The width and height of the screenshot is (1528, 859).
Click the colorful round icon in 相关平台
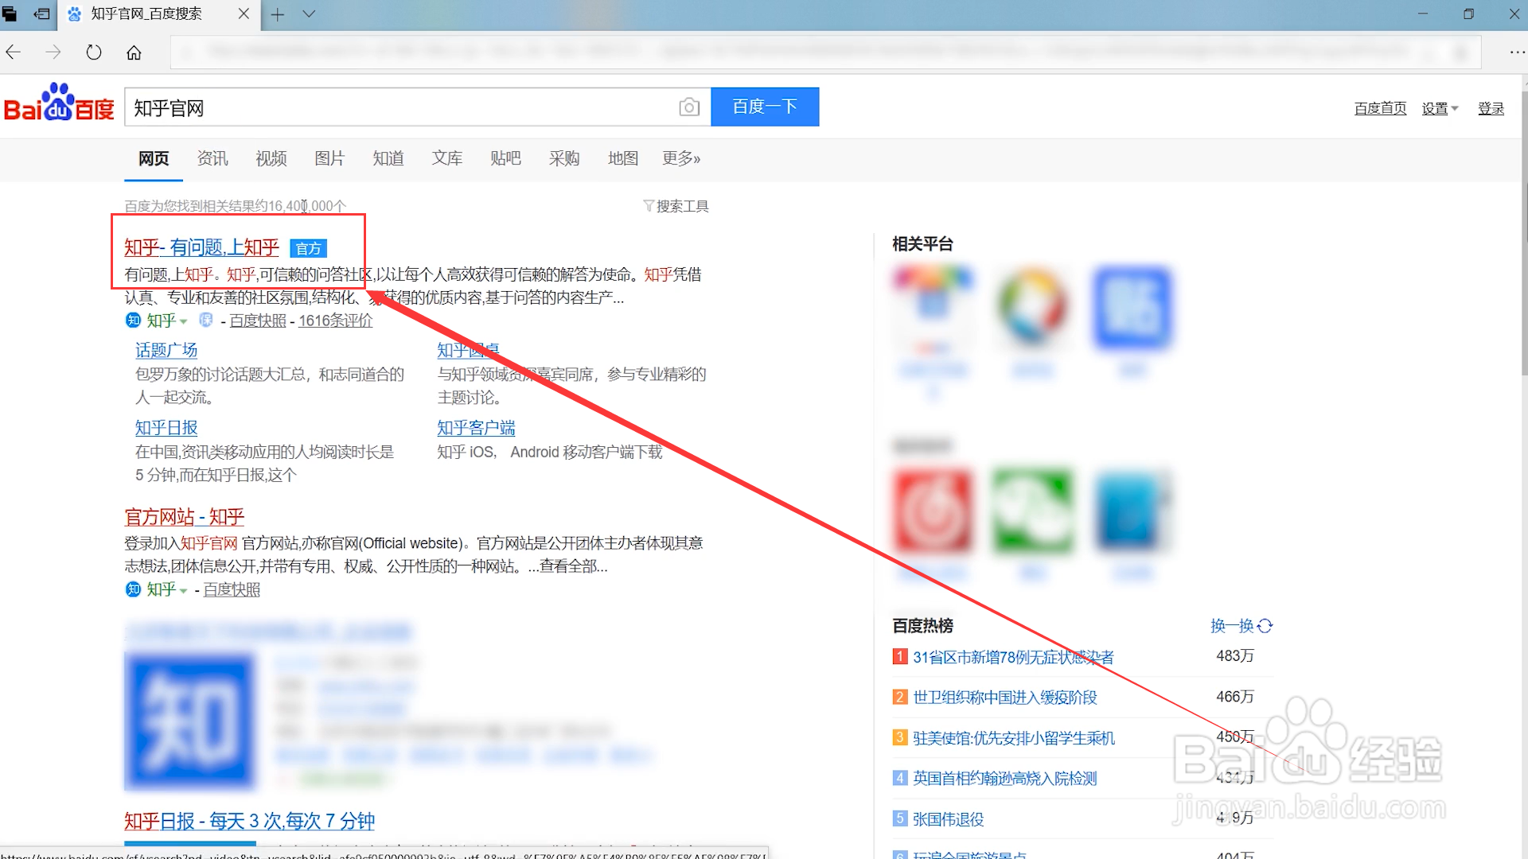(1032, 307)
